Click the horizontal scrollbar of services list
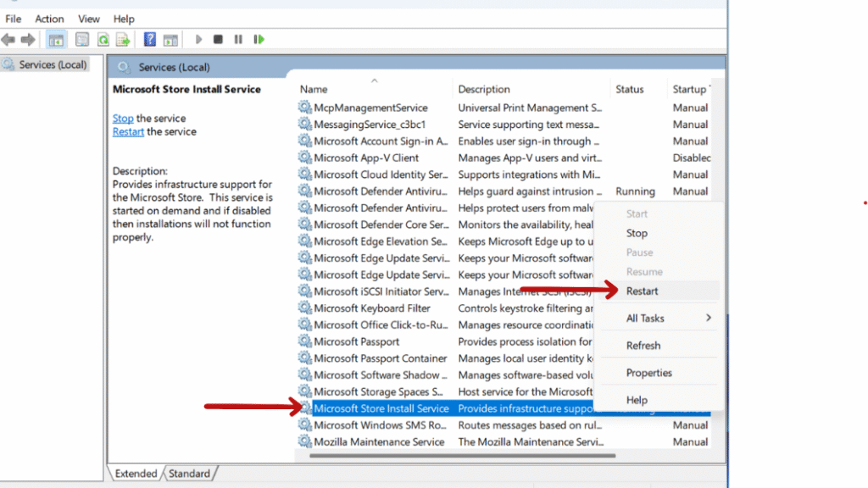Image resolution: width=868 pixels, height=488 pixels. [462, 456]
